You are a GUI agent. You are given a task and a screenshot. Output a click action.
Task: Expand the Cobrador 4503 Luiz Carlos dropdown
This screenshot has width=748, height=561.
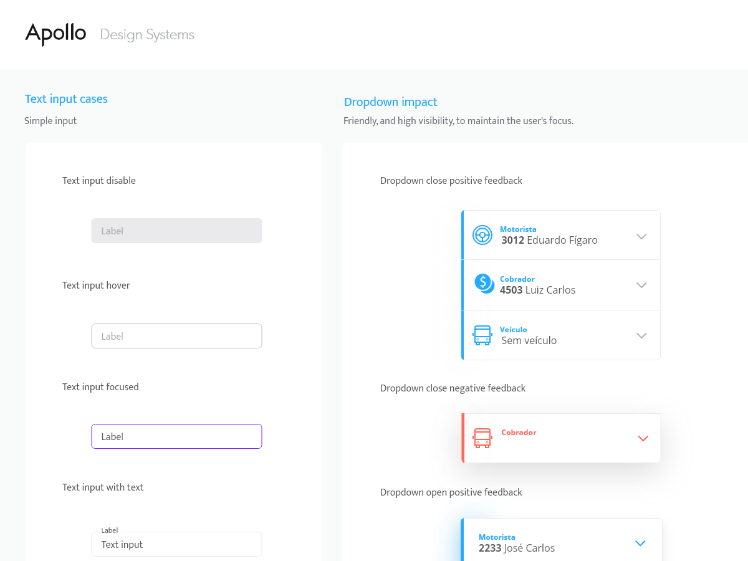coord(641,285)
